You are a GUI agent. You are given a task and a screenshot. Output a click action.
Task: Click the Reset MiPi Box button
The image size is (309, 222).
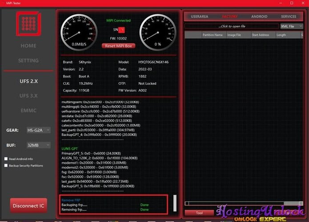(x=118, y=46)
